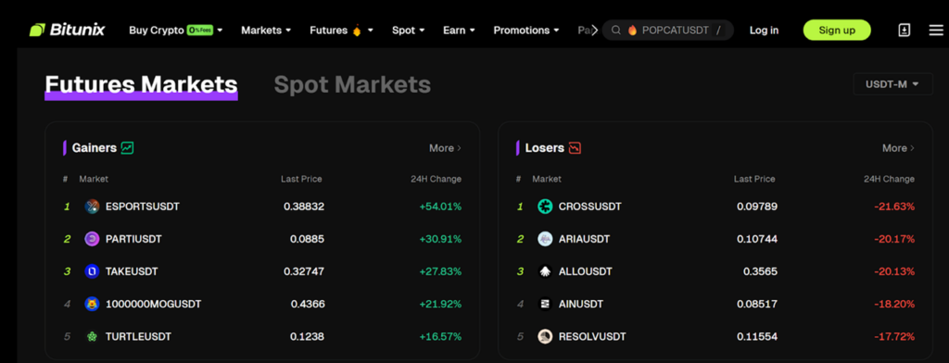
Task: Click the flame icon in search box
Action: [x=632, y=31]
